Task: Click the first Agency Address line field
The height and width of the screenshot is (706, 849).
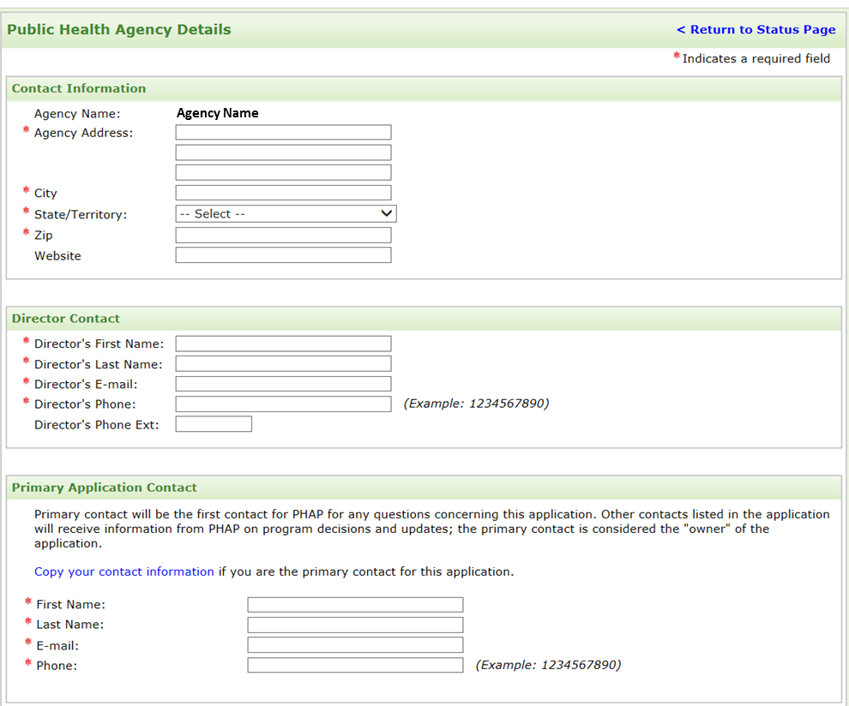Action: coord(283,133)
